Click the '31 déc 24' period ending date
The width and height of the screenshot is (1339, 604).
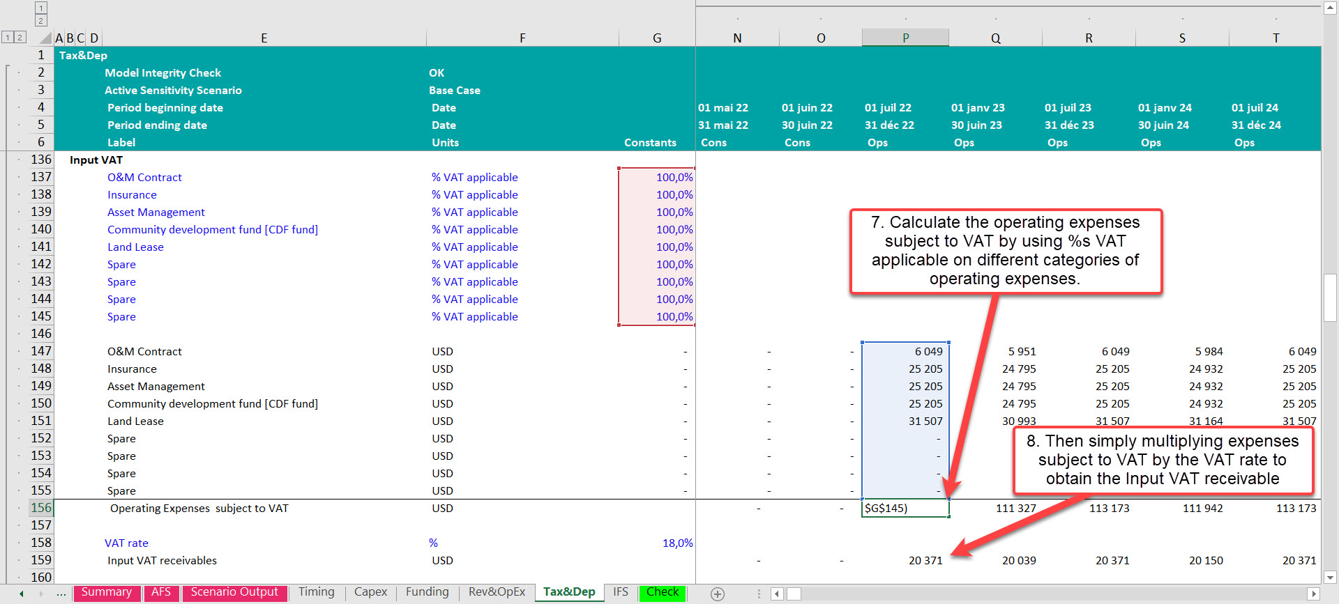click(1256, 125)
